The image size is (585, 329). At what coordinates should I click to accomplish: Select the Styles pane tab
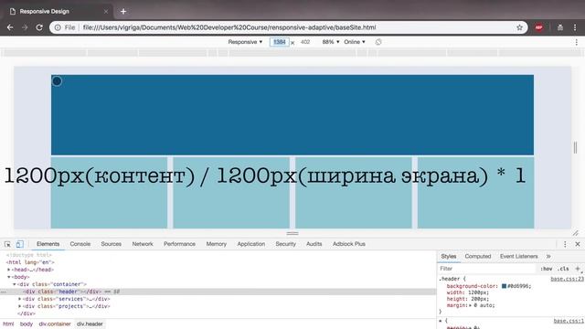(449, 256)
